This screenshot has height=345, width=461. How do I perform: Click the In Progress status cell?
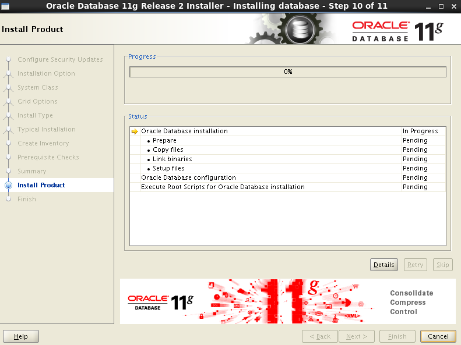tap(423, 131)
